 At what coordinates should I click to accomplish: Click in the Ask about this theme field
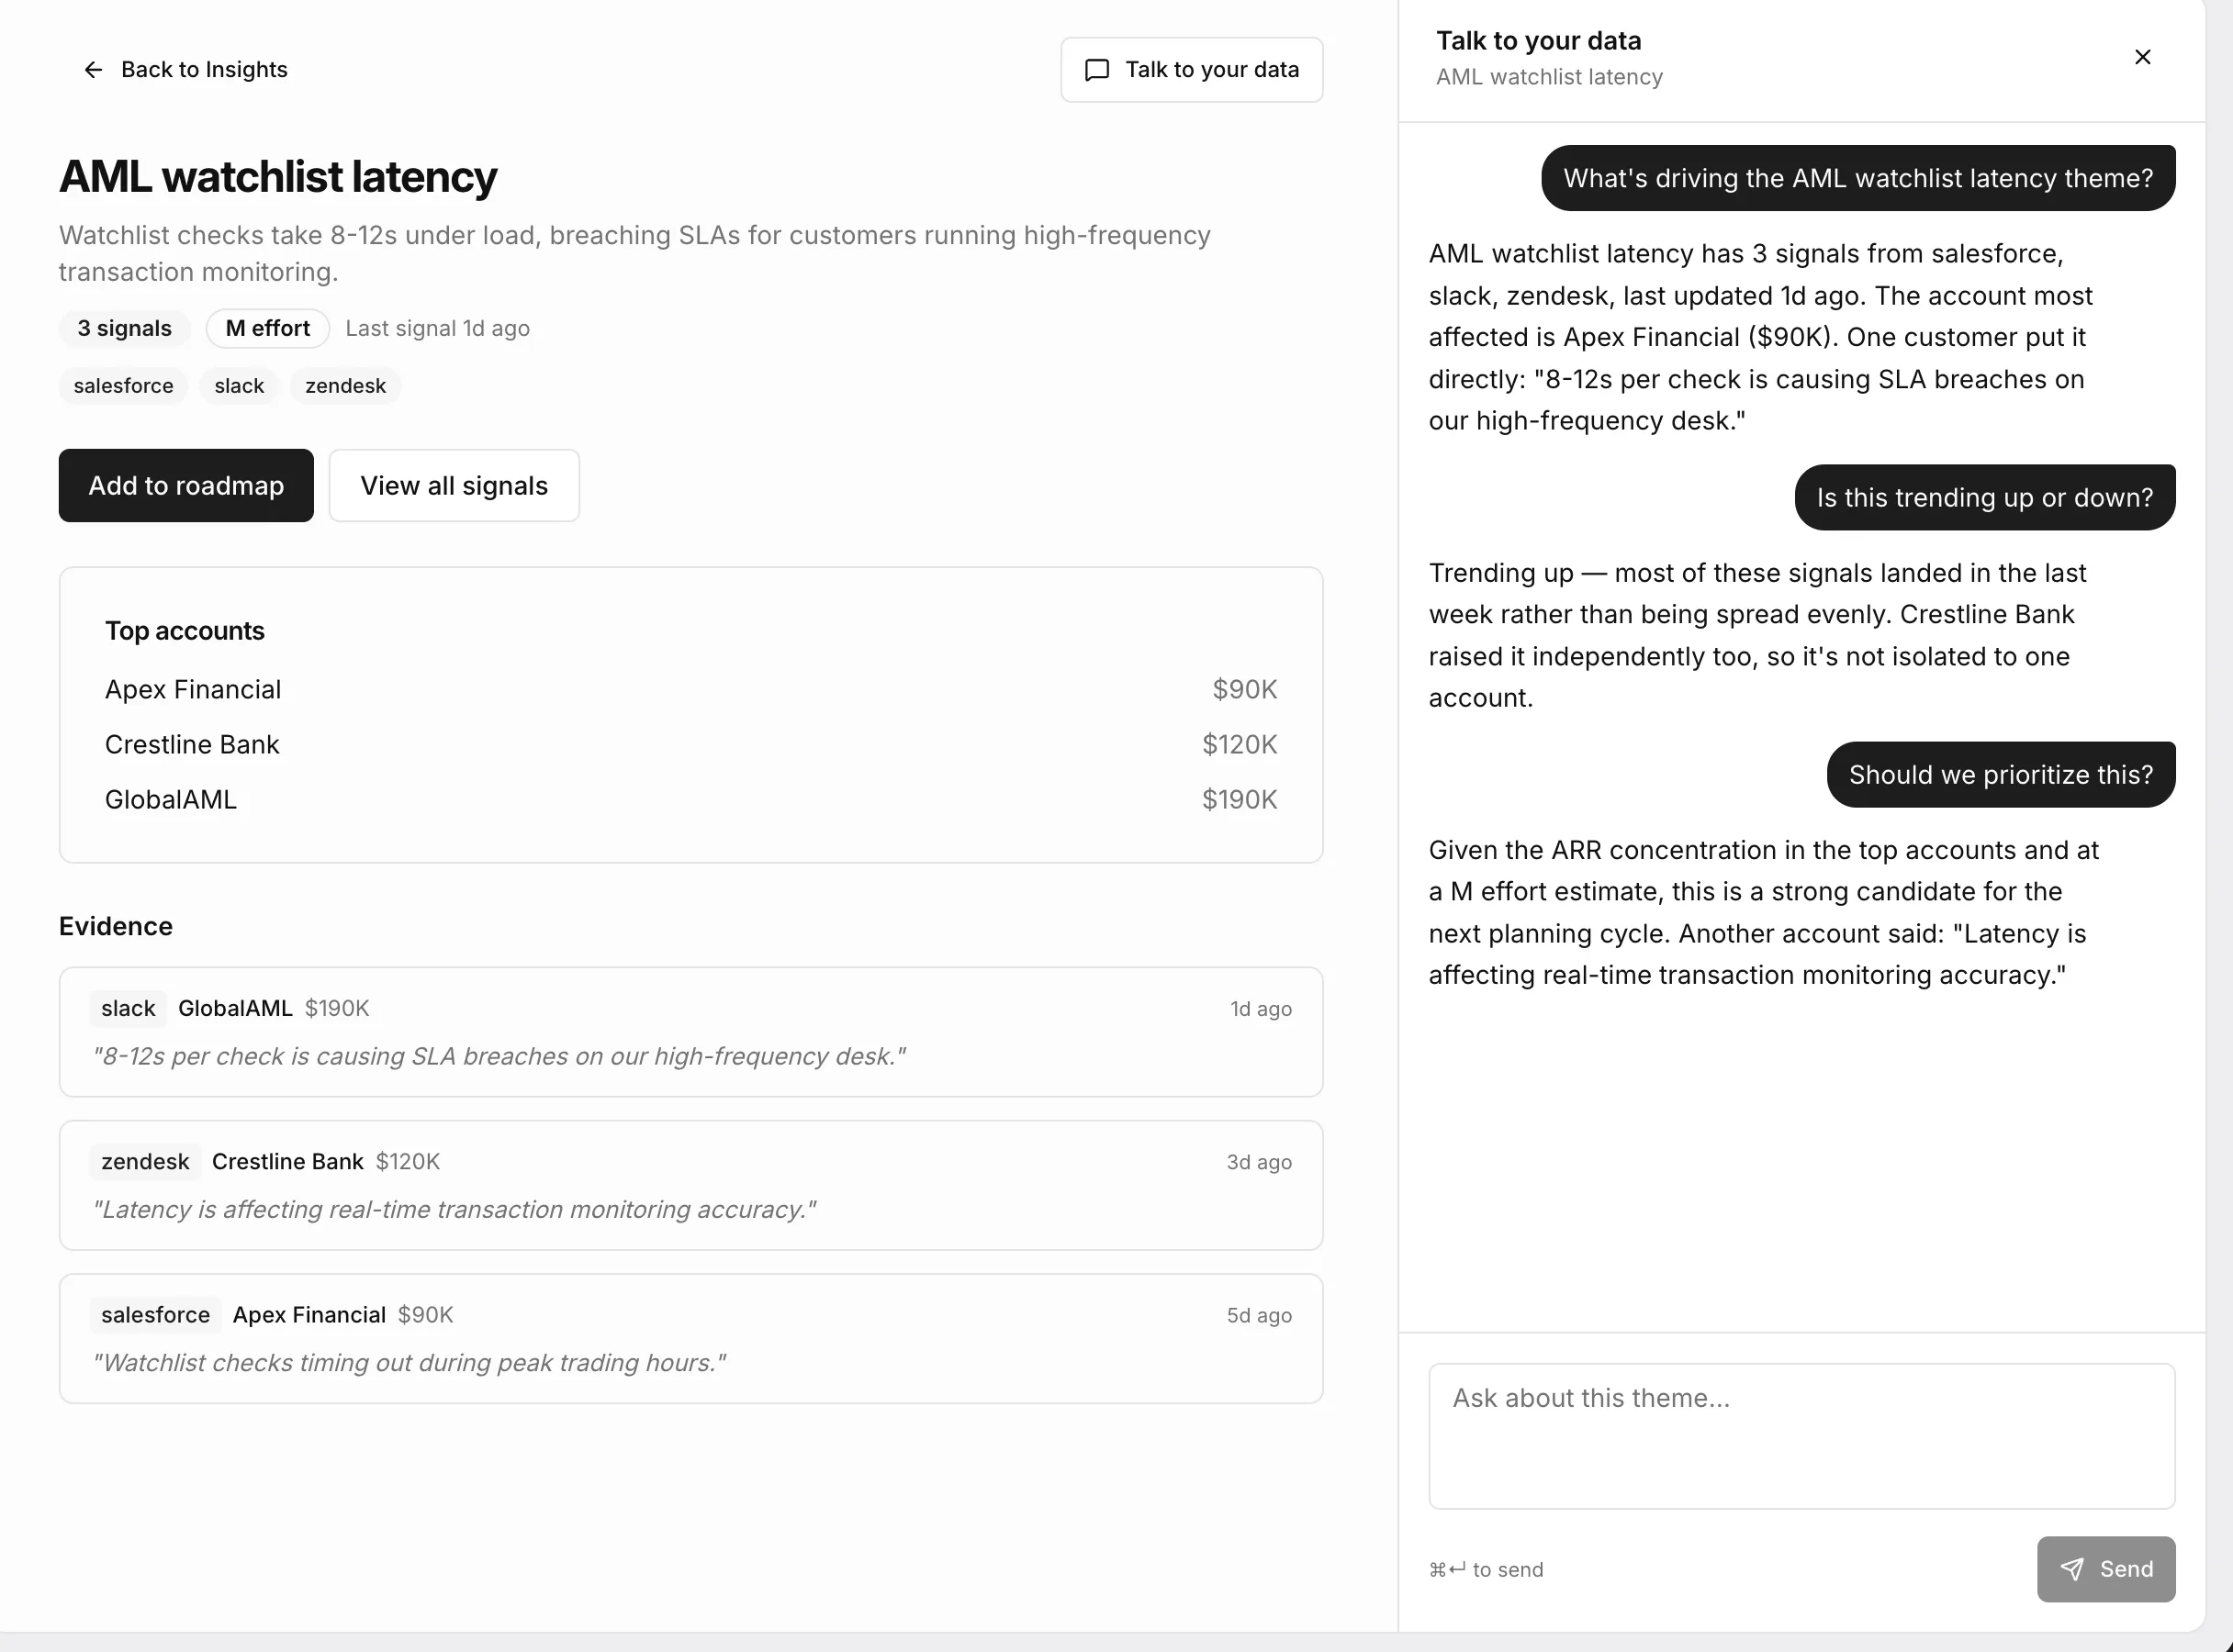pyautogui.click(x=1801, y=1436)
